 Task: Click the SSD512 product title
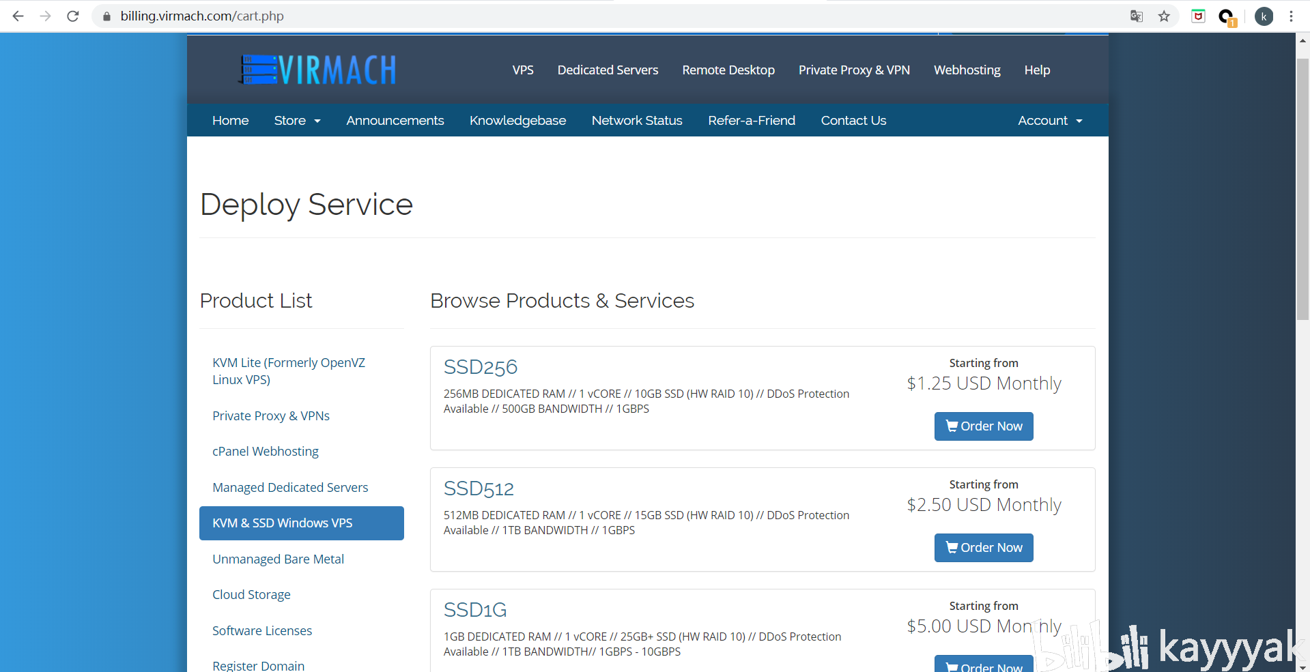click(479, 488)
